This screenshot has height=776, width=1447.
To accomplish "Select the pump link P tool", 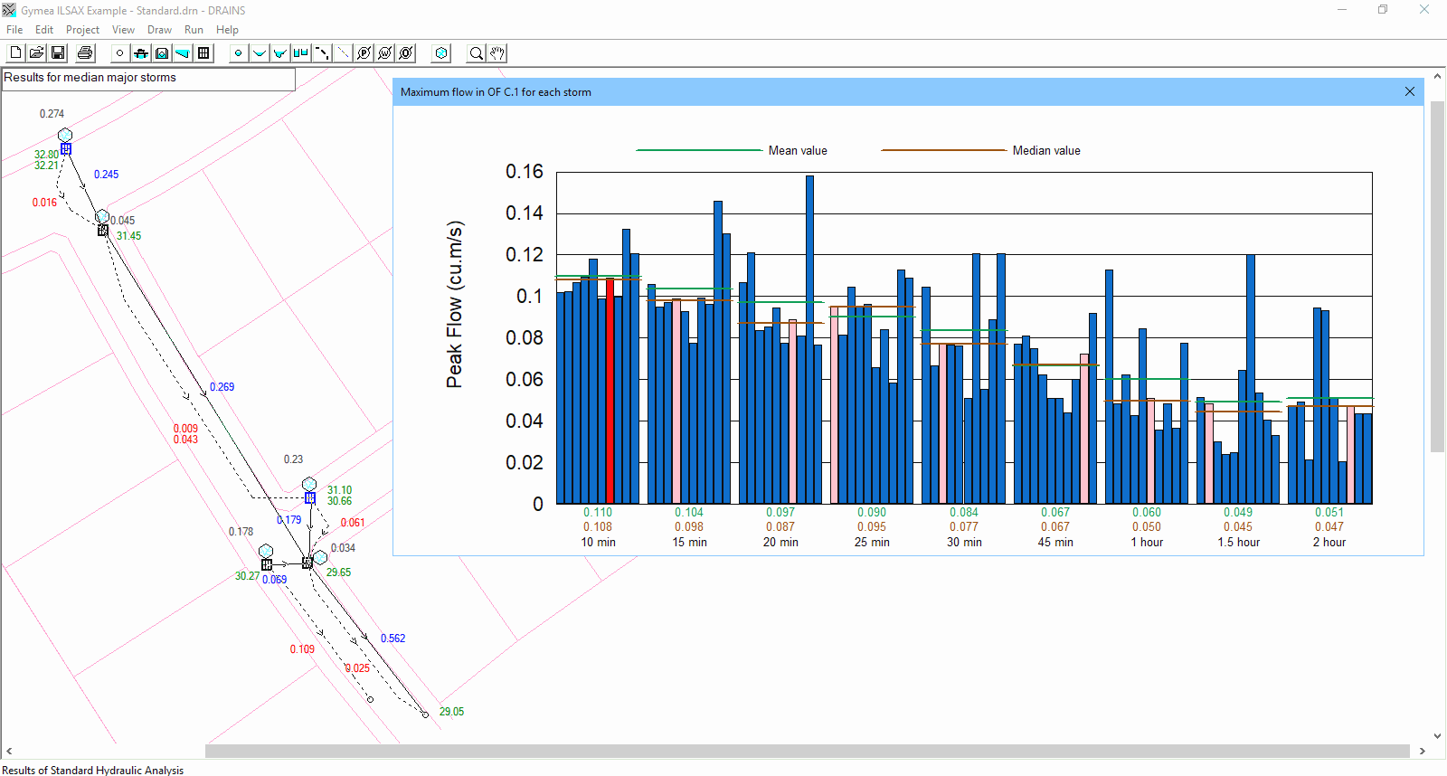I will click(364, 53).
